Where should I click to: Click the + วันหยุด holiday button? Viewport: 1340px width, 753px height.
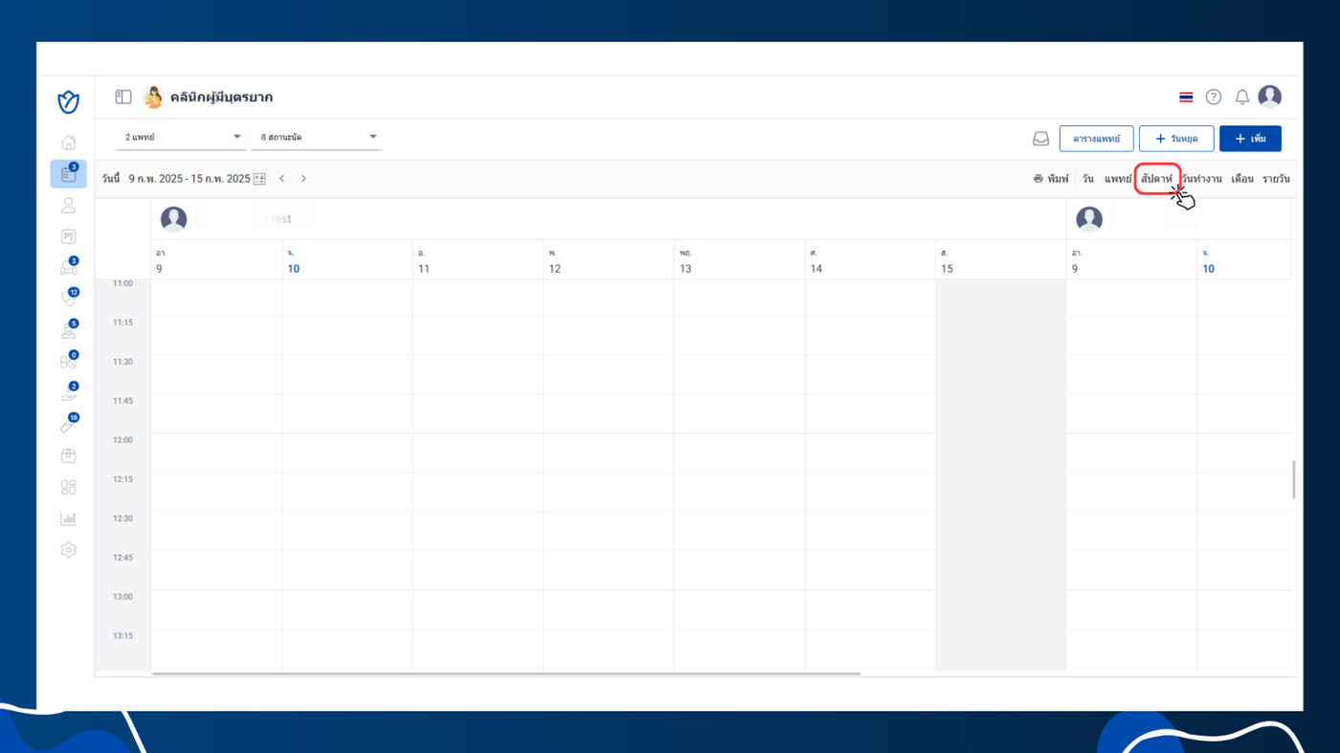pos(1176,139)
